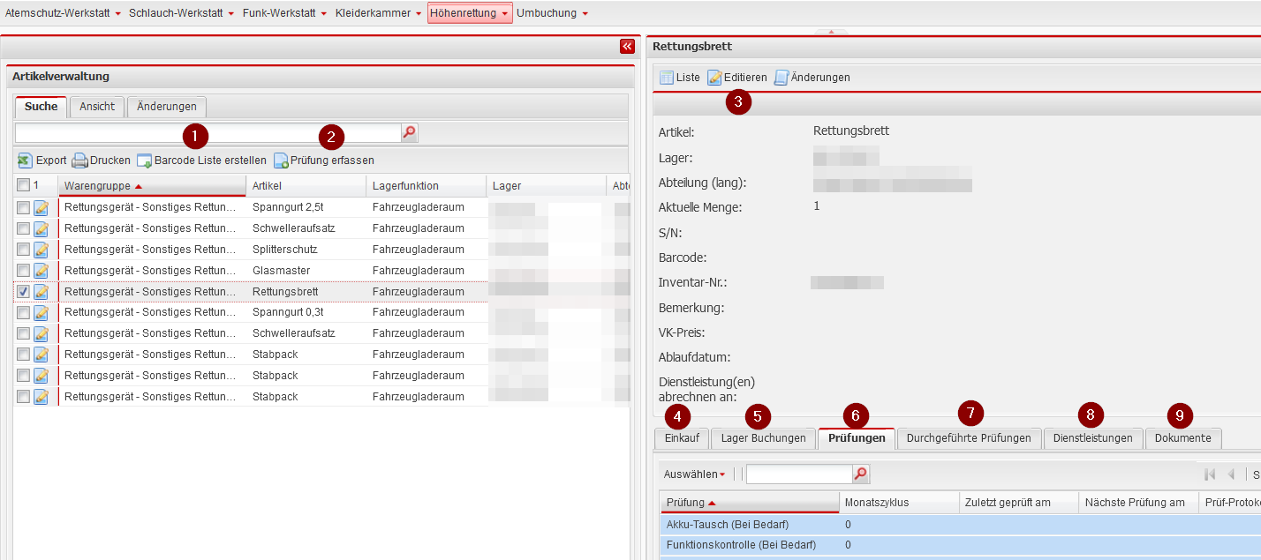Click the Drucken printer icon
The width and height of the screenshot is (1261, 560).
coord(79,161)
